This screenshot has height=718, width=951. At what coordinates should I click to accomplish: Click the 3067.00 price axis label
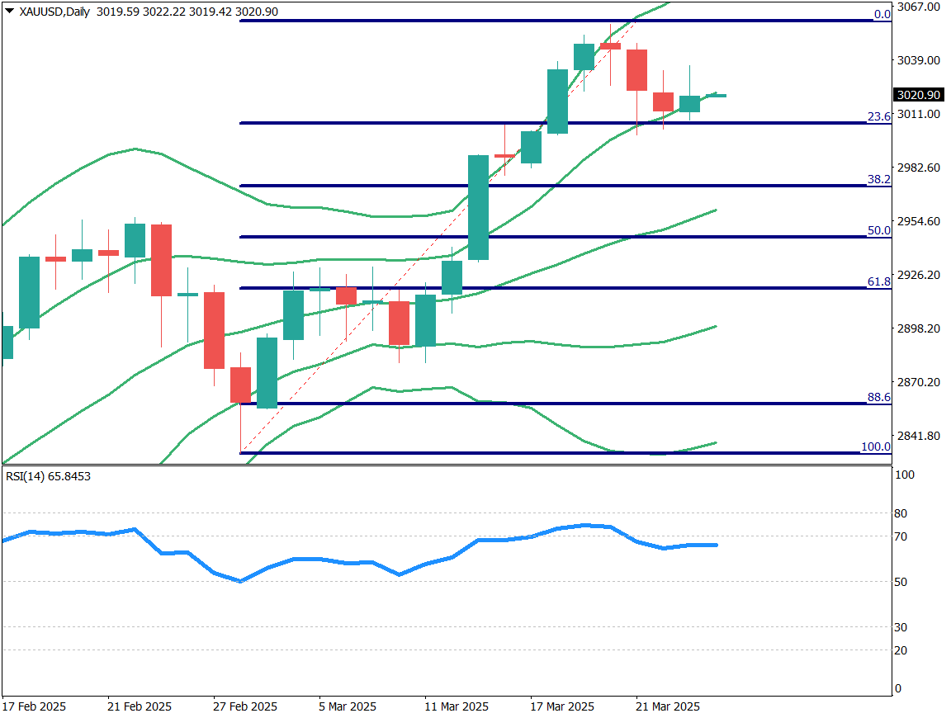pyautogui.click(x=918, y=7)
